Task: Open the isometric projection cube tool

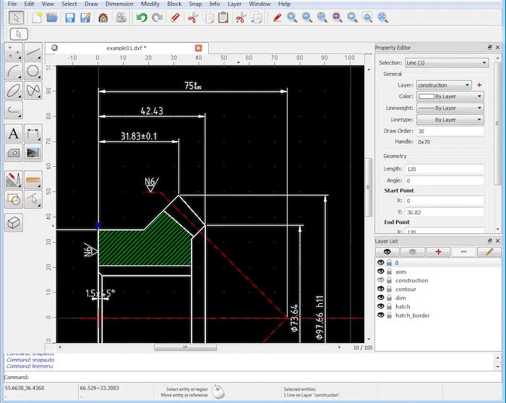Action: click(14, 222)
